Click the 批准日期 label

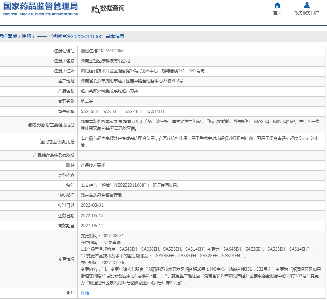click(66, 205)
